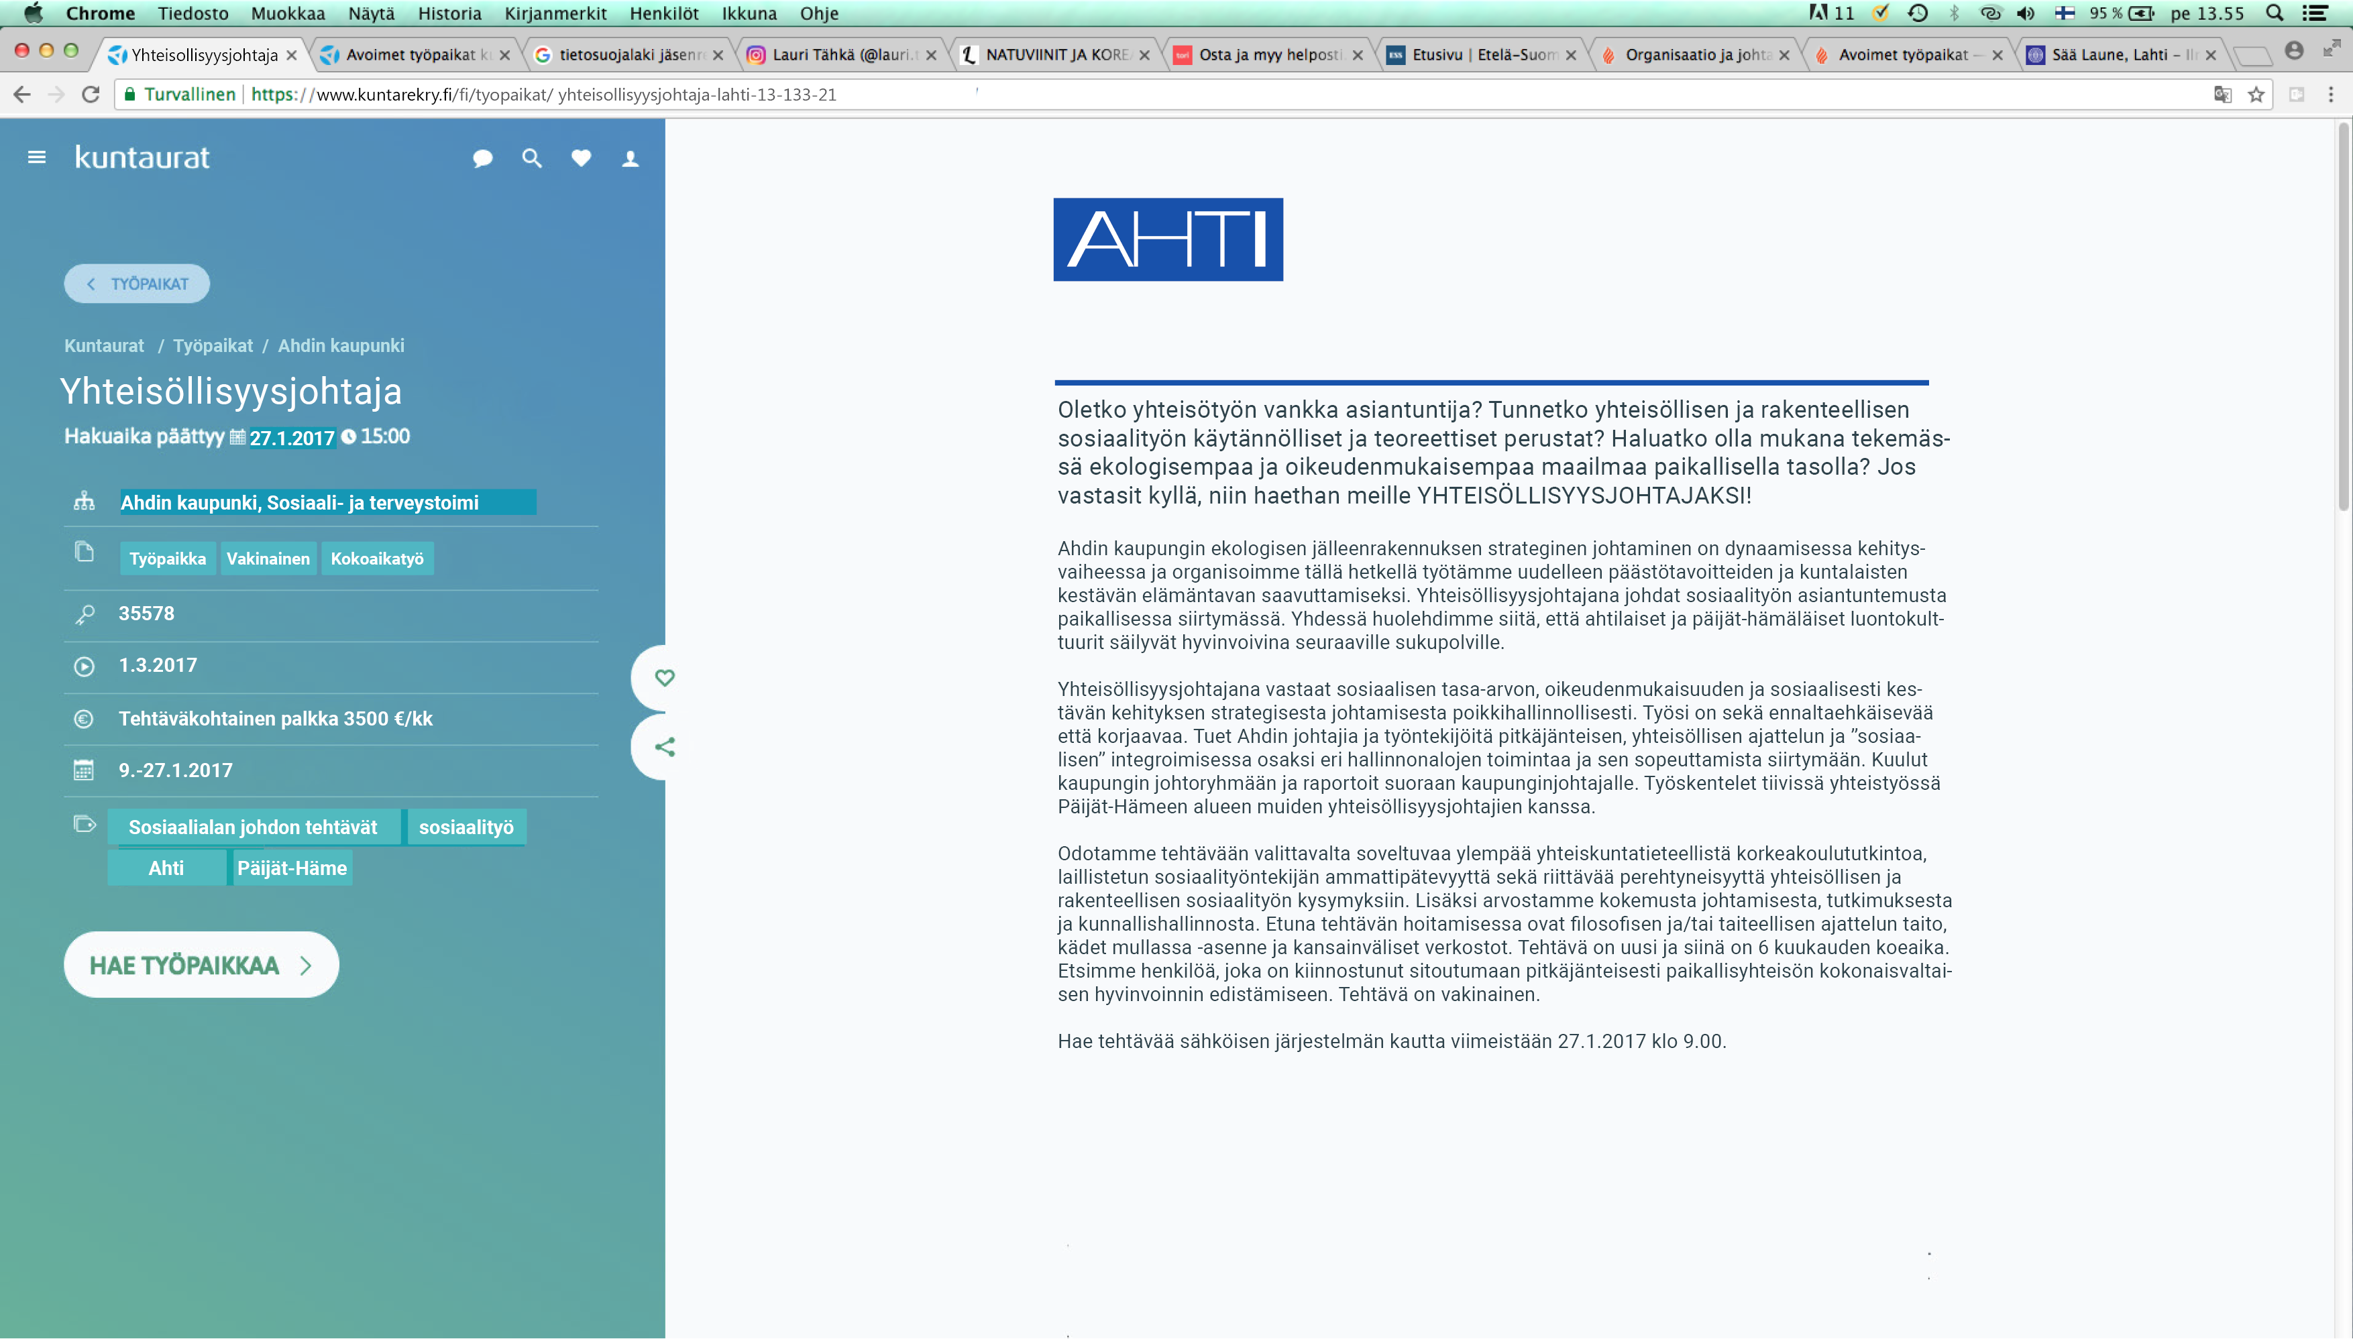
Task: Click the user profile icon in header
Action: click(630, 158)
